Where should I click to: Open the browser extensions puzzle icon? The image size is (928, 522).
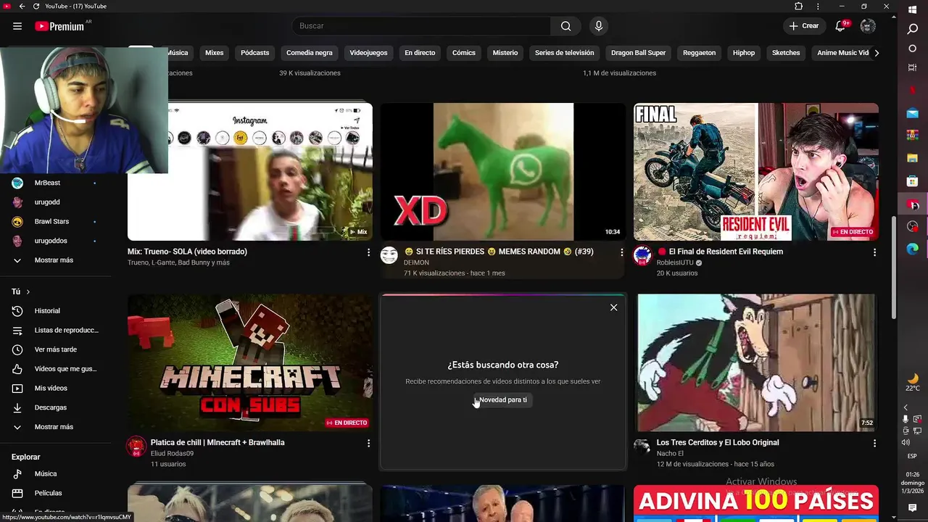[798, 7]
